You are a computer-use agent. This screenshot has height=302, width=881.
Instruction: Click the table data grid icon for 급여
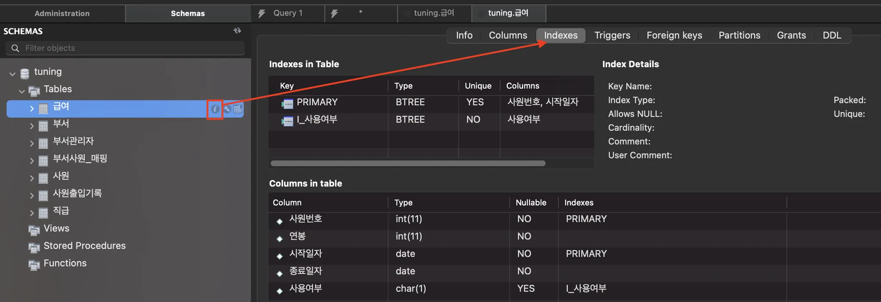coord(238,109)
